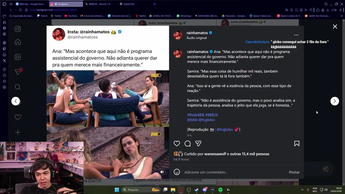345x194 pixels.
Task: Switch to BBB day - Google Docs tab
Action: click(32, 4)
